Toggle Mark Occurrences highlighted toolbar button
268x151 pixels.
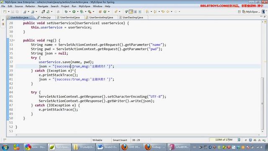click(x=131, y=12)
